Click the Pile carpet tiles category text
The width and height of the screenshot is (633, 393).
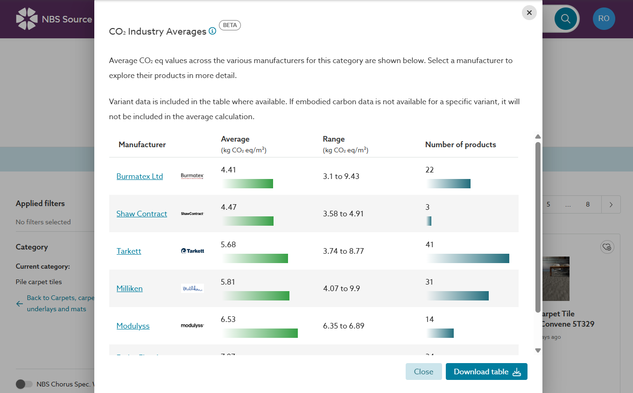(39, 282)
